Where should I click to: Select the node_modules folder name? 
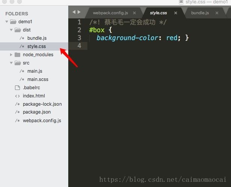click(x=38, y=55)
